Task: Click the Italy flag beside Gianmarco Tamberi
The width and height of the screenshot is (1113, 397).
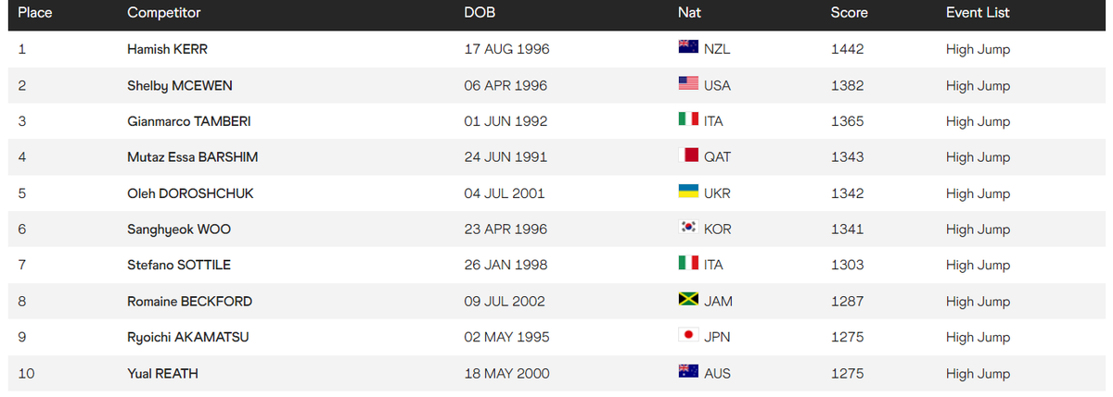Action: (688, 120)
